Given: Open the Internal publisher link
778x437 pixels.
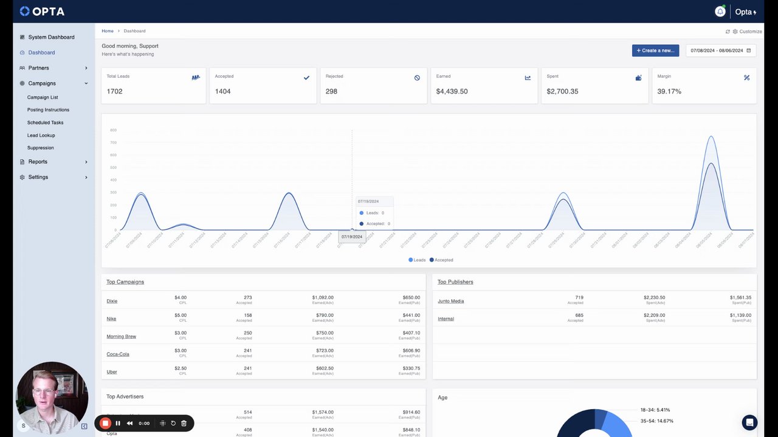Looking at the screenshot, I should click(446, 319).
